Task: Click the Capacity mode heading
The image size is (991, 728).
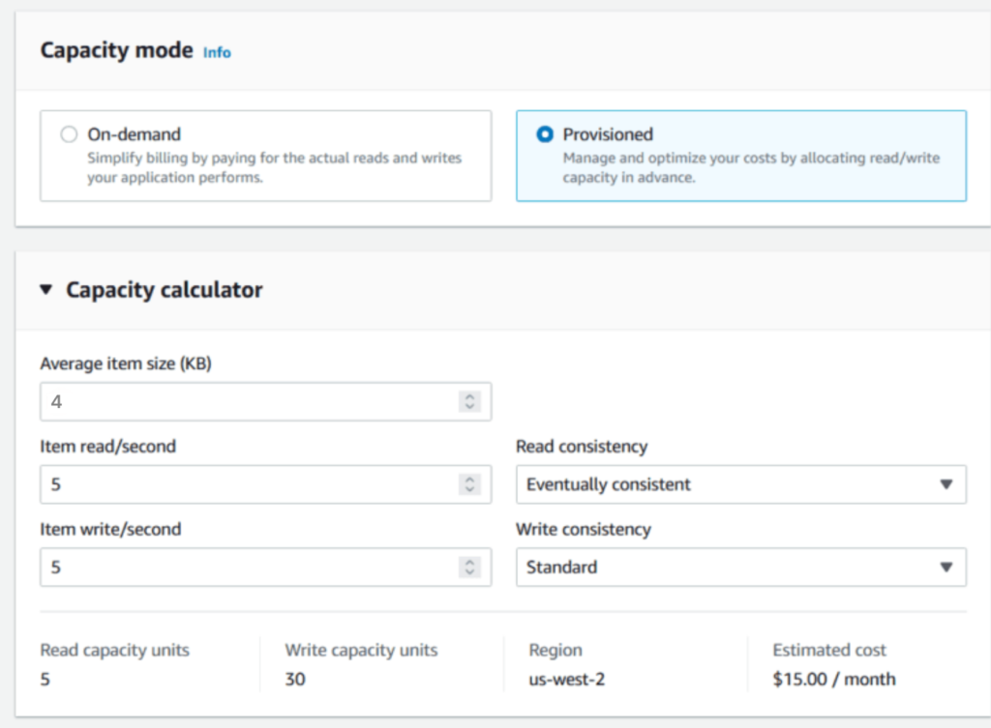Action: [116, 49]
